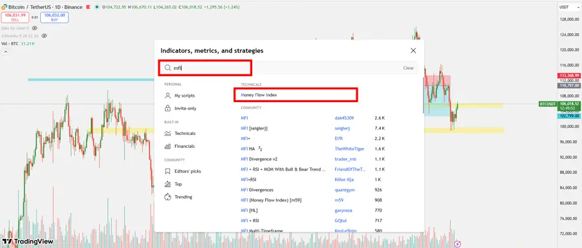Select MFI + RSI + MOM With Bull & Bear Trend script
This screenshot has height=248, width=582.
click(x=283, y=169)
